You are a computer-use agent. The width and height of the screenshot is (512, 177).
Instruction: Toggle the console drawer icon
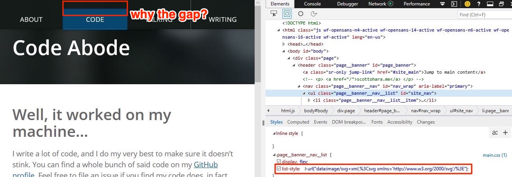454,4
